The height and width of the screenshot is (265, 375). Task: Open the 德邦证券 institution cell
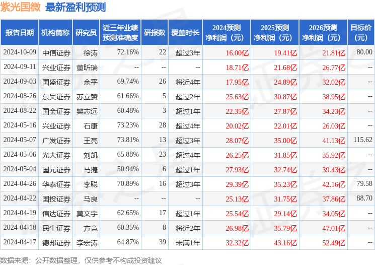click(56, 242)
